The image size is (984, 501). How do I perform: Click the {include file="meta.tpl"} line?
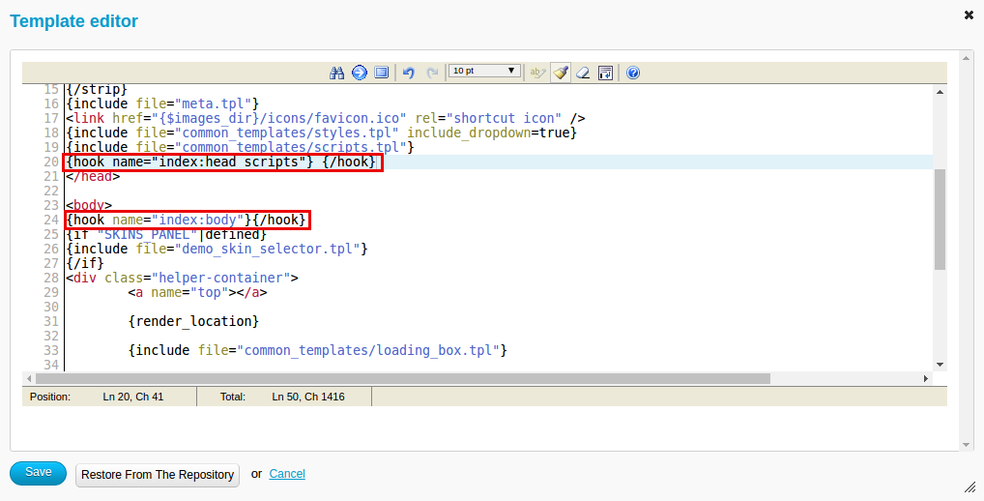[162, 103]
